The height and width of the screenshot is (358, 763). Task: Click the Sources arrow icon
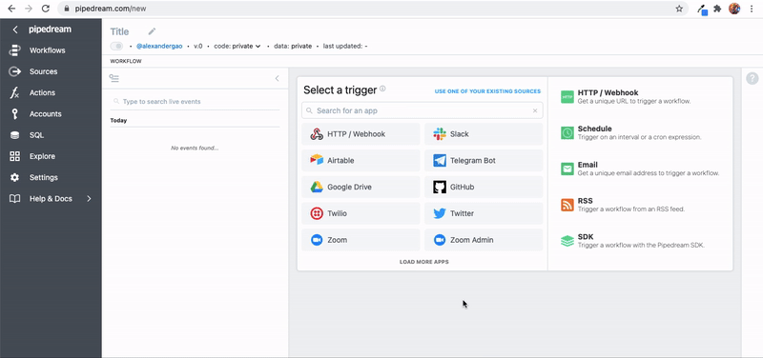pyautogui.click(x=15, y=71)
